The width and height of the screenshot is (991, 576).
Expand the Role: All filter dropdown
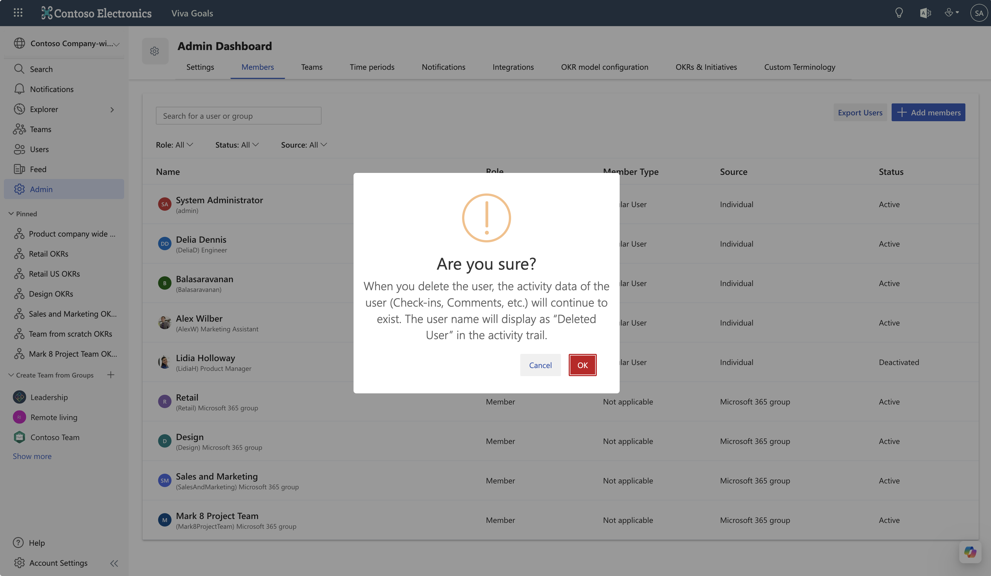tap(174, 145)
